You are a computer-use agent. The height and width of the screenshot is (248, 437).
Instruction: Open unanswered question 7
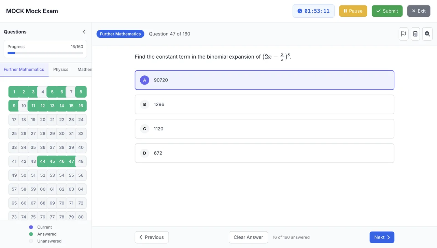(x=71, y=92)
